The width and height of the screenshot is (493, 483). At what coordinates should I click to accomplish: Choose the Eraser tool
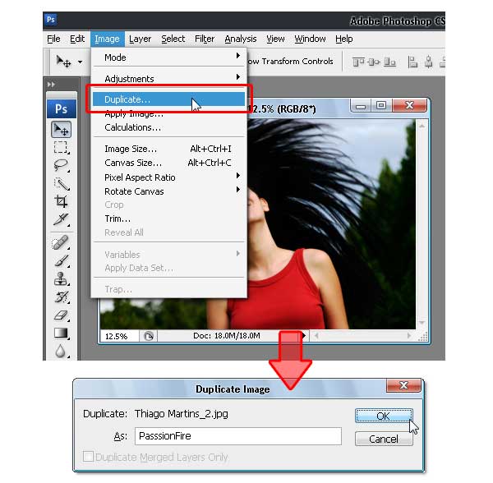(x=62, y=315)
